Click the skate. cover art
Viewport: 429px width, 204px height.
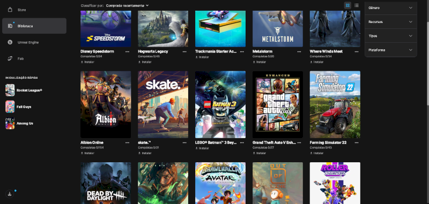pos(163,104)
